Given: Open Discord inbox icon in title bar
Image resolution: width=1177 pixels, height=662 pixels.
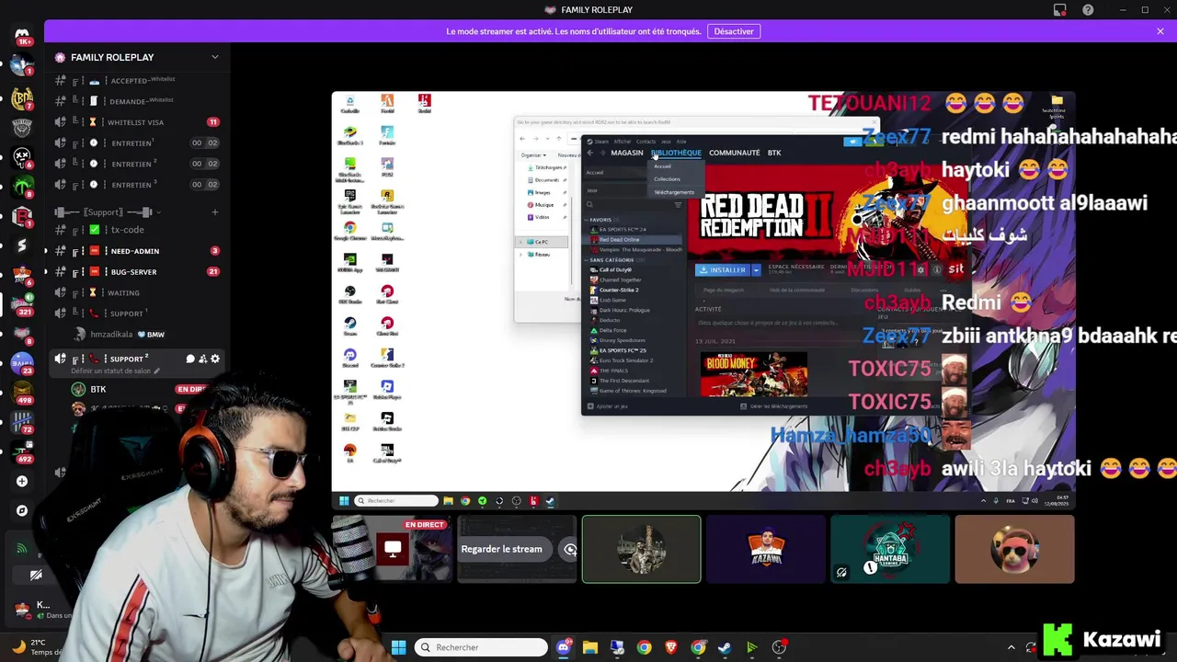Looking at the screenshot, I should tap(1060, 10).
